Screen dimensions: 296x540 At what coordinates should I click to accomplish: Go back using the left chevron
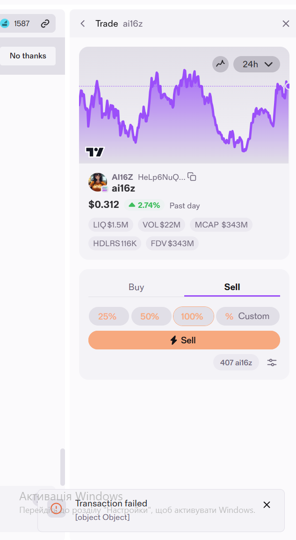pos(82,23)
